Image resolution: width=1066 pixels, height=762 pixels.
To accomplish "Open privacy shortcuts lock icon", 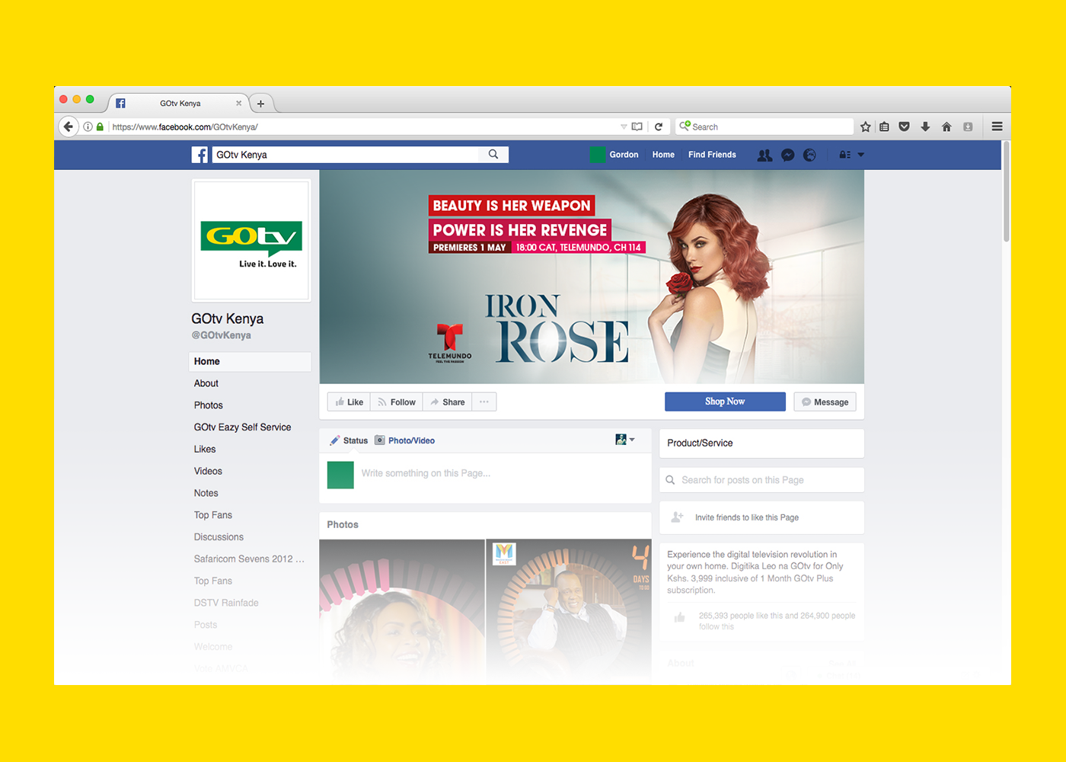I will click(844, 155).
